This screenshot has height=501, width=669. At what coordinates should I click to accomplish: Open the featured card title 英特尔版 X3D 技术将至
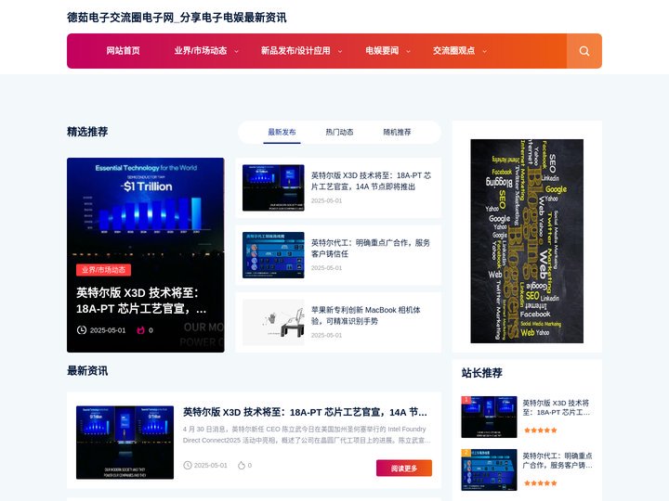click(x=141, y=301)
